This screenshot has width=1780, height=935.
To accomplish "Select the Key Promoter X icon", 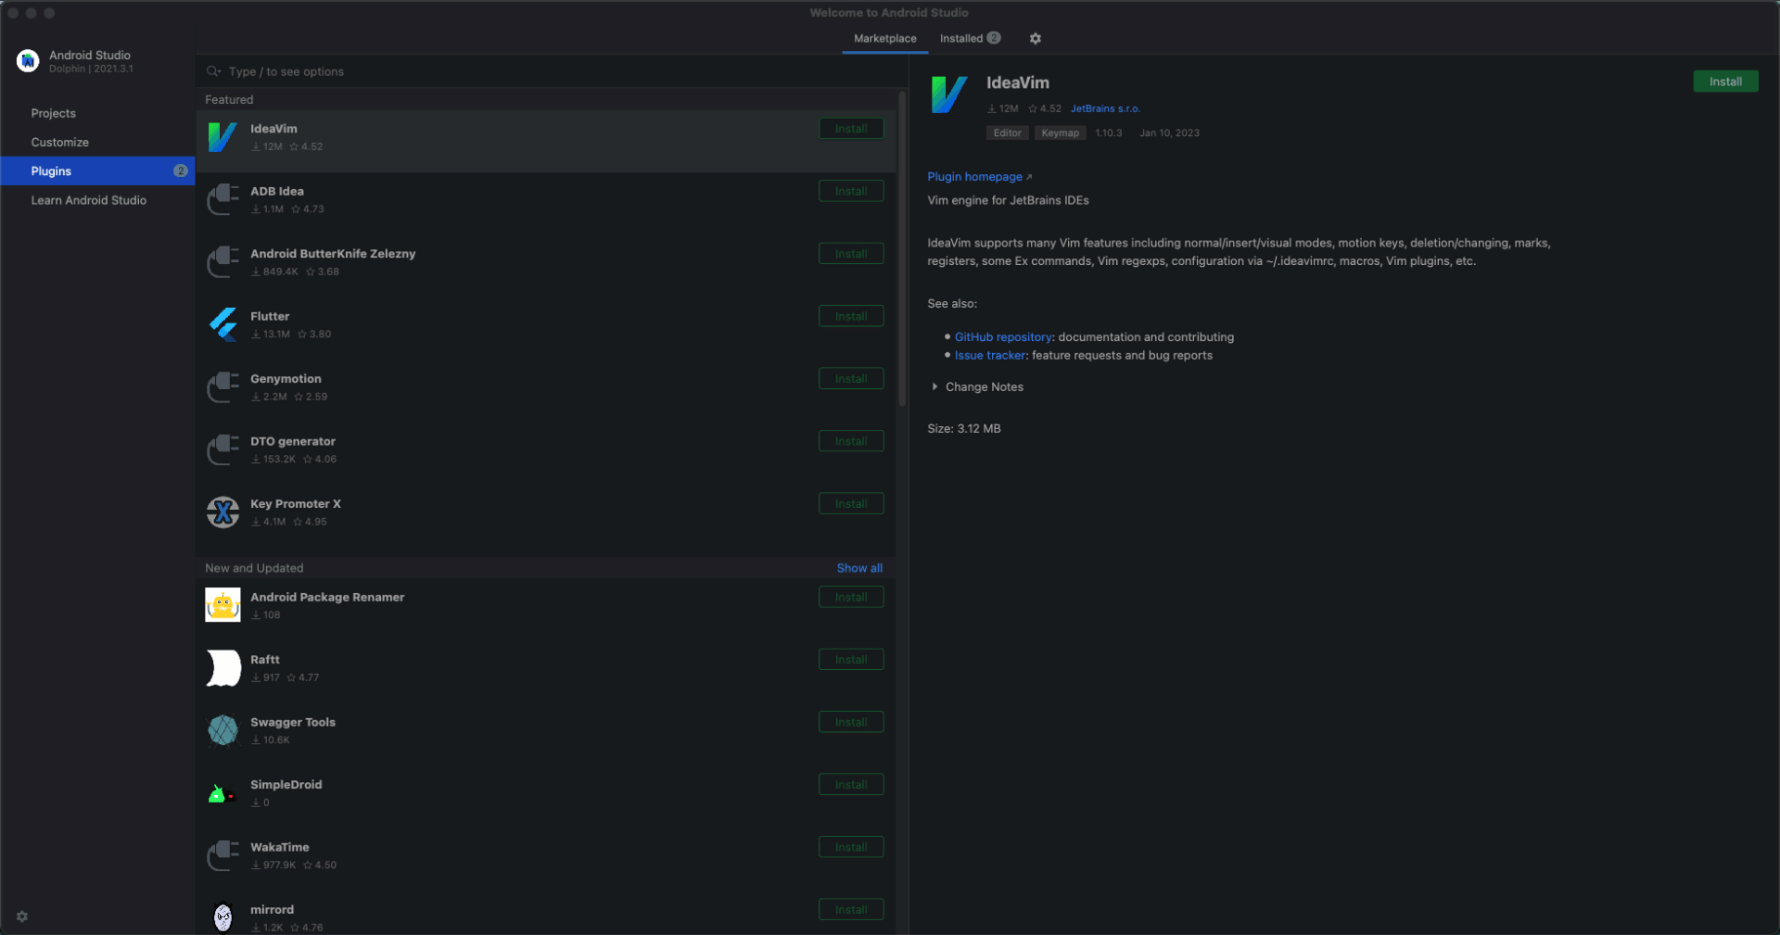I will point(222,512).
